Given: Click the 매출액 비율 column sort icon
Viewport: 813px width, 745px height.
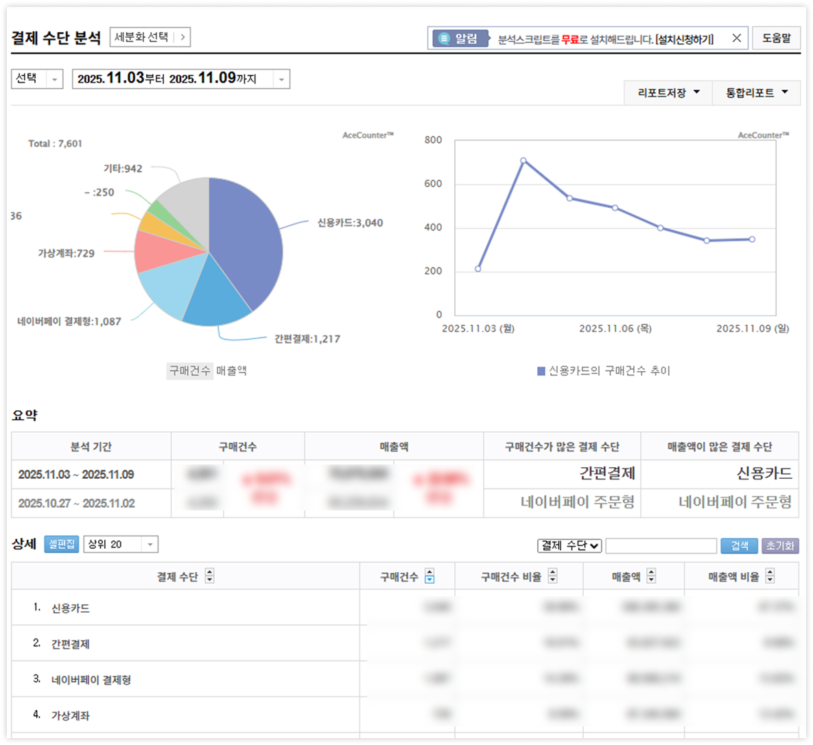Looking at the screenshot, I should click(770, 576).
